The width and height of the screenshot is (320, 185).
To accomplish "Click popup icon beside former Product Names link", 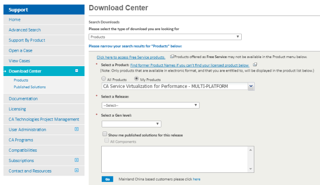I will (x=255, y=64).
